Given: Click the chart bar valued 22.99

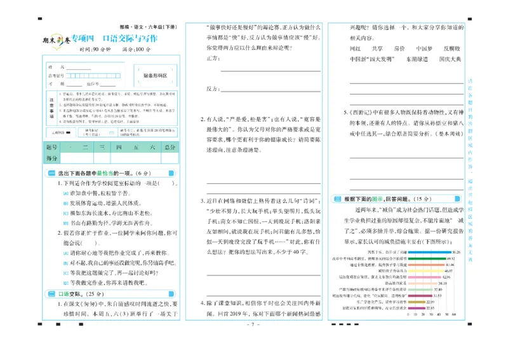Looking at the screenshot, I should coord(417,302).
